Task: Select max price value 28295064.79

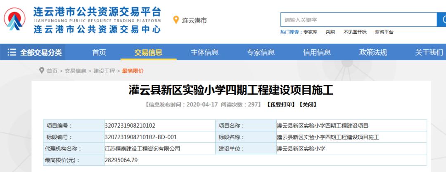Action: (121, 160)
